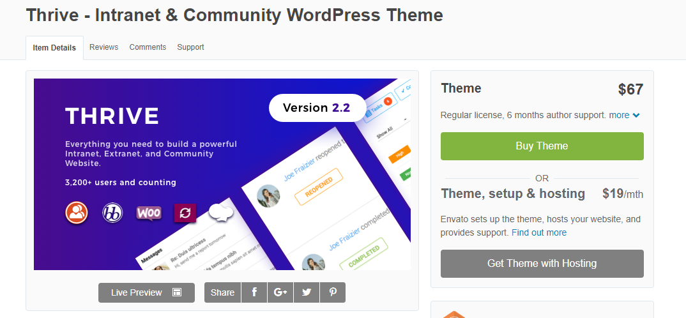The image size is (686, 318).
Task: Click the '$19/mth' hosting price
Action: pos(623,193)
